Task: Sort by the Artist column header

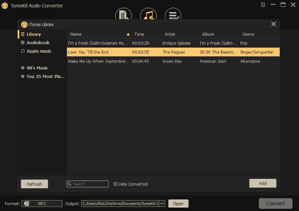Action: [170, 34]
